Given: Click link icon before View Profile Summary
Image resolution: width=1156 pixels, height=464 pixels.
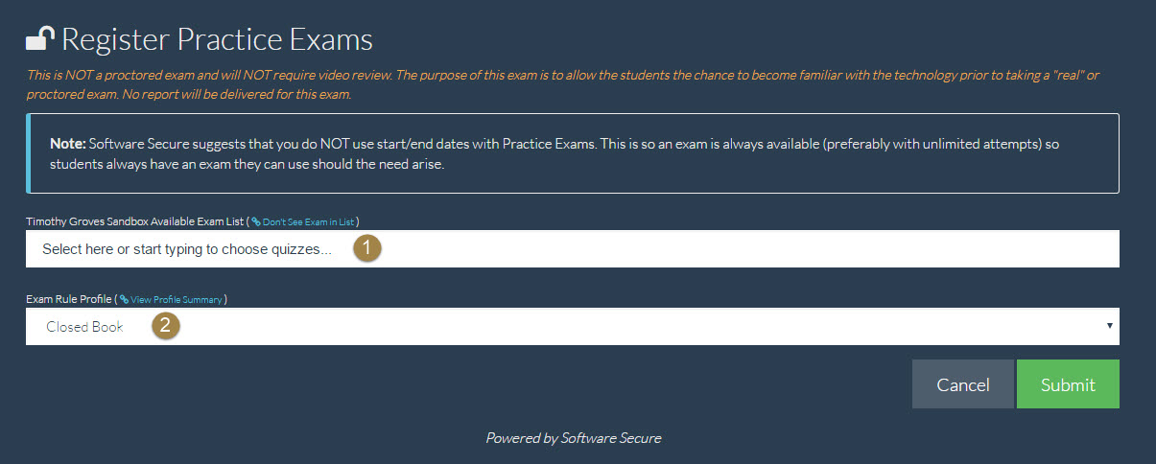Looking at the screenshot, I should [125, 299].
